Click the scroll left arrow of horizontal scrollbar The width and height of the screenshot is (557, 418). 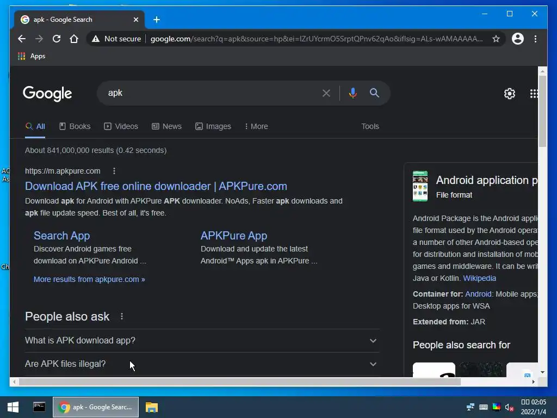pos(14,382)
